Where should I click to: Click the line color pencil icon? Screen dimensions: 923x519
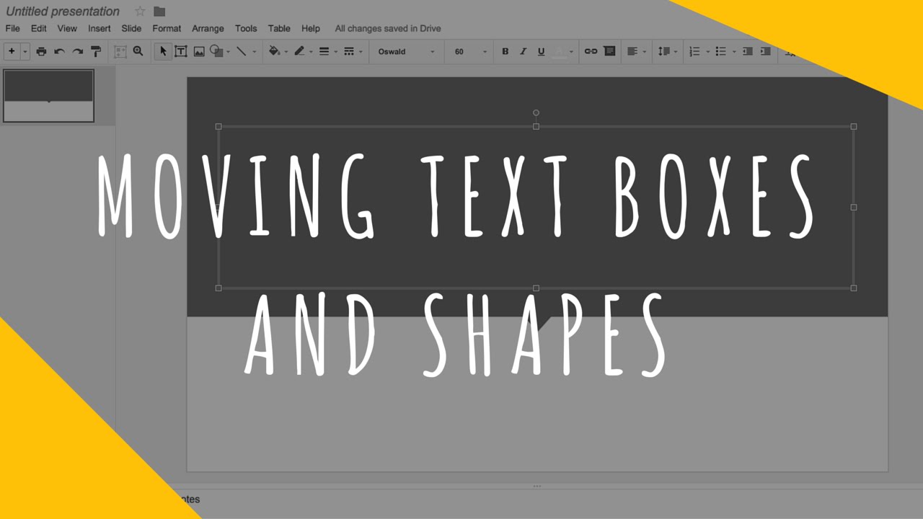click(300, 51)
